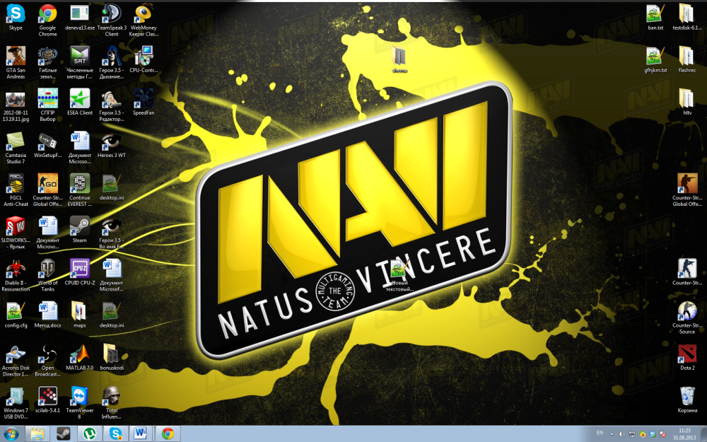707x442 pixels.
Task: Open the network tray icon
Action: (631, 434)
